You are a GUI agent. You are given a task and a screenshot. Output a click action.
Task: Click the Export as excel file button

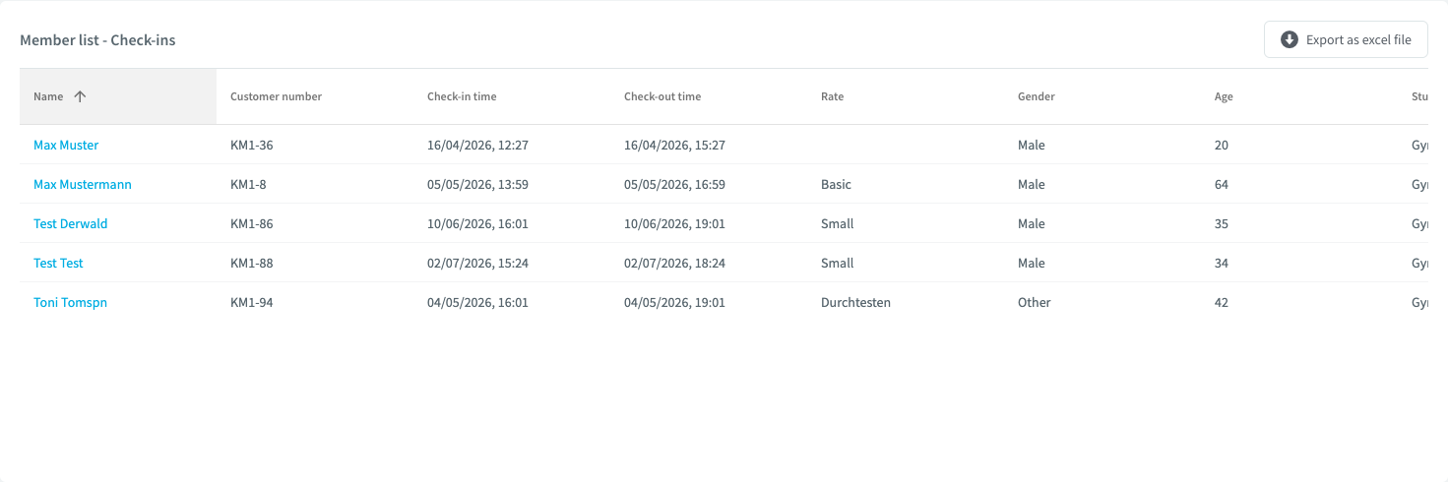coord(1346,40)
